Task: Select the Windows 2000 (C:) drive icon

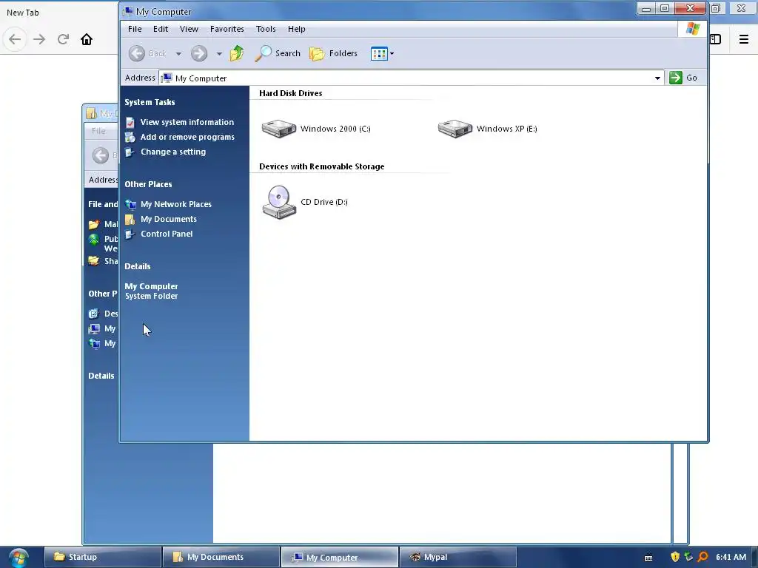Action: point(279,129)
